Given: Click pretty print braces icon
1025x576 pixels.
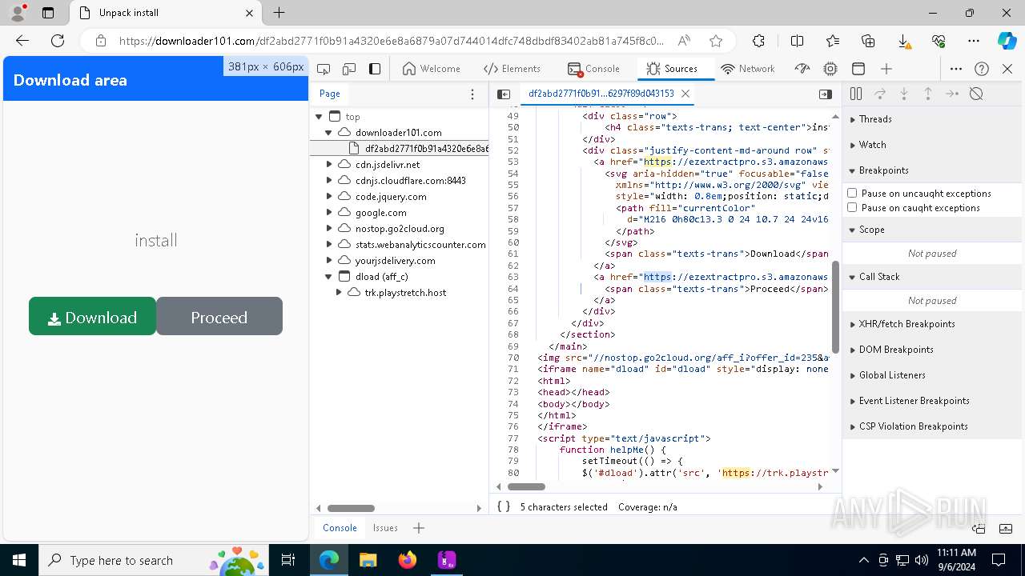Looking at the screenshot, I should click(x=504, y=506).
